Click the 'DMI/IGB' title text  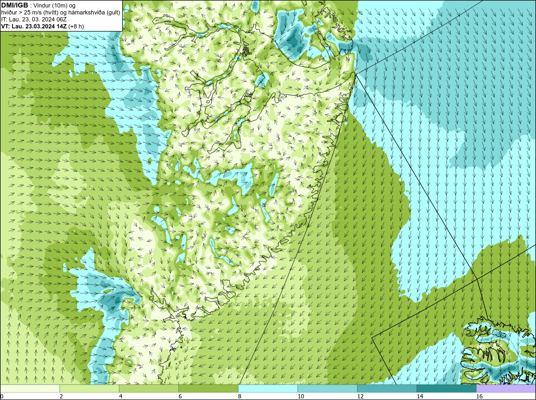[14, 5]
